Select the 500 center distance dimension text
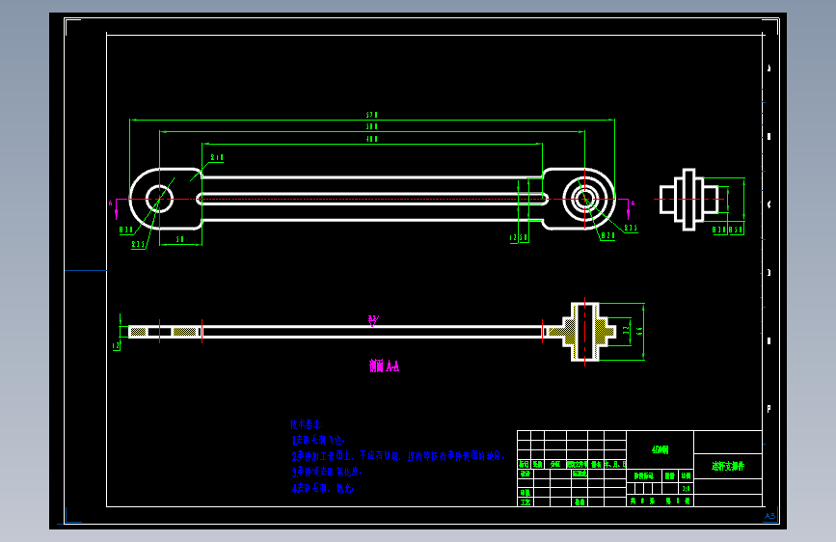836x542 pixels. (x=371, y=126)
